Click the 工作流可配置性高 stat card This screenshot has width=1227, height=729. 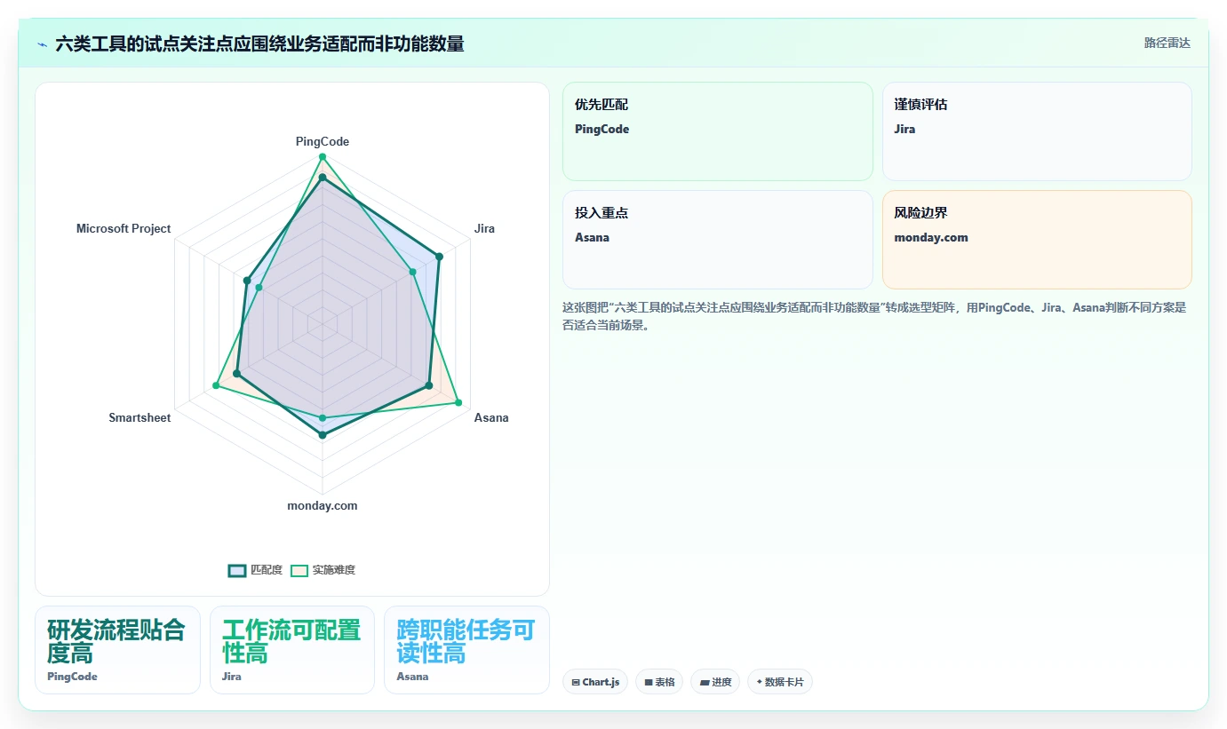coord(292,650)
